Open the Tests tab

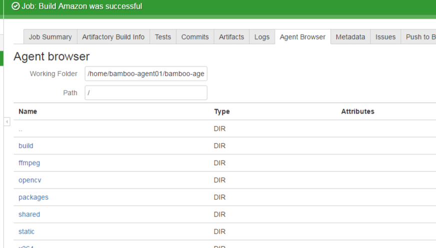[163, 37]
